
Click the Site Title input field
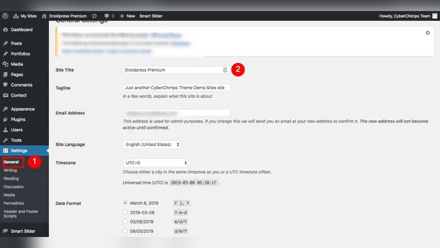[x=176, y=70]
